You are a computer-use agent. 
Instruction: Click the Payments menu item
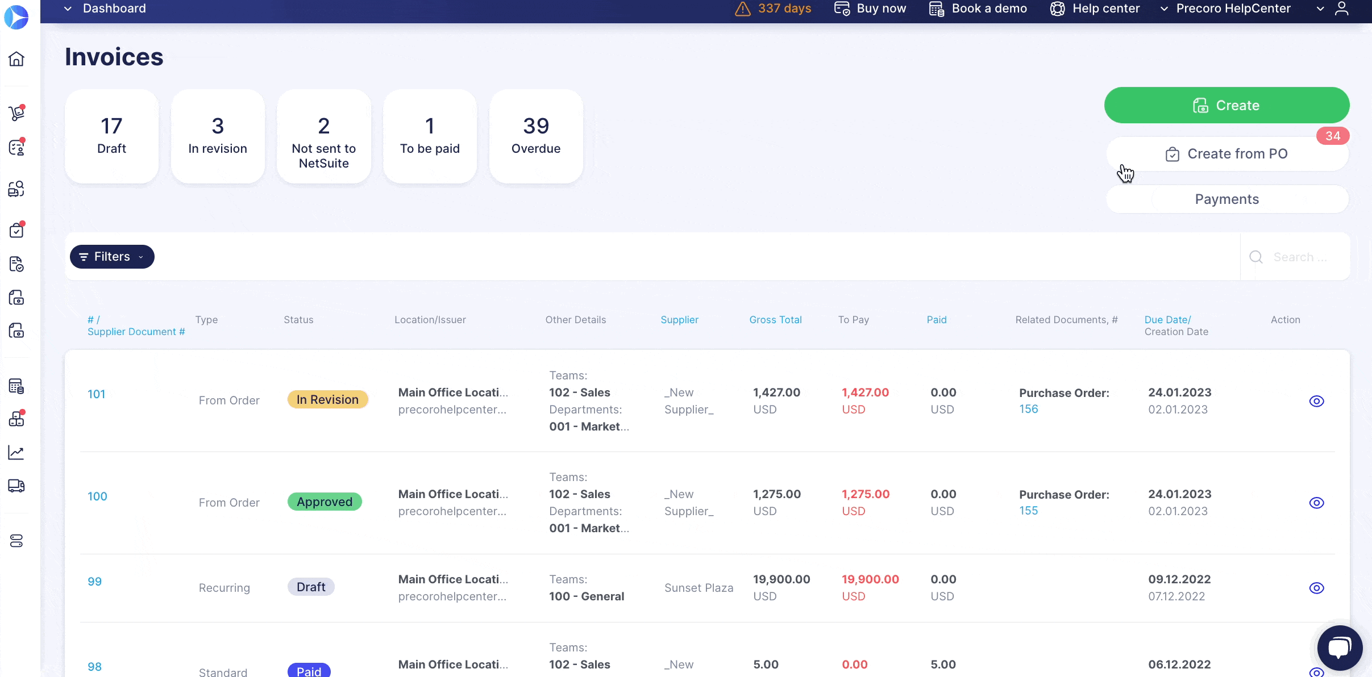pyautogui.click(x=1227, y=199)
